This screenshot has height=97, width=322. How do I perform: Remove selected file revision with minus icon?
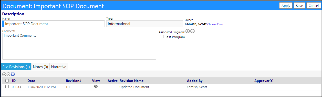pyautogui.click(x=8, y=74)
